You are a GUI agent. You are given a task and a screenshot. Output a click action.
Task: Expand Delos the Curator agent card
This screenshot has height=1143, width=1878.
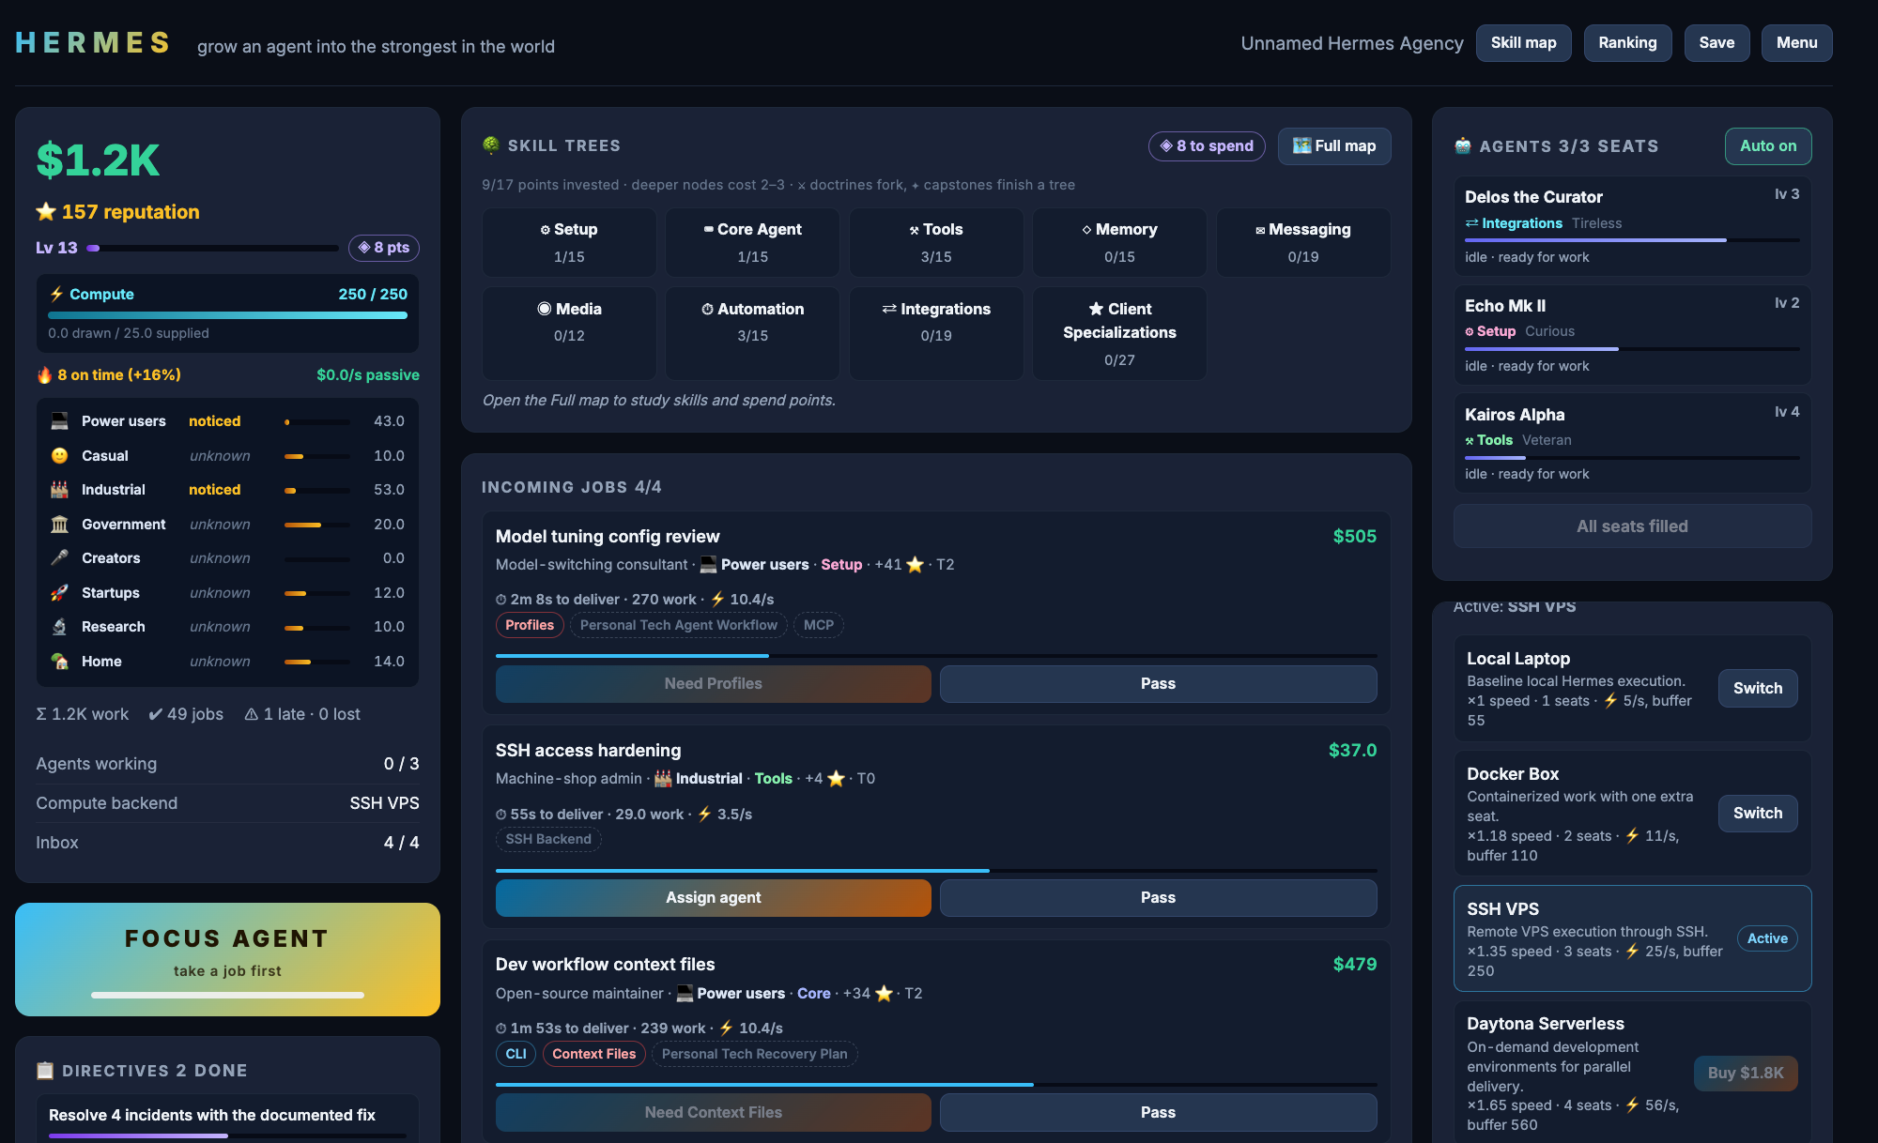pos(1632,226)
